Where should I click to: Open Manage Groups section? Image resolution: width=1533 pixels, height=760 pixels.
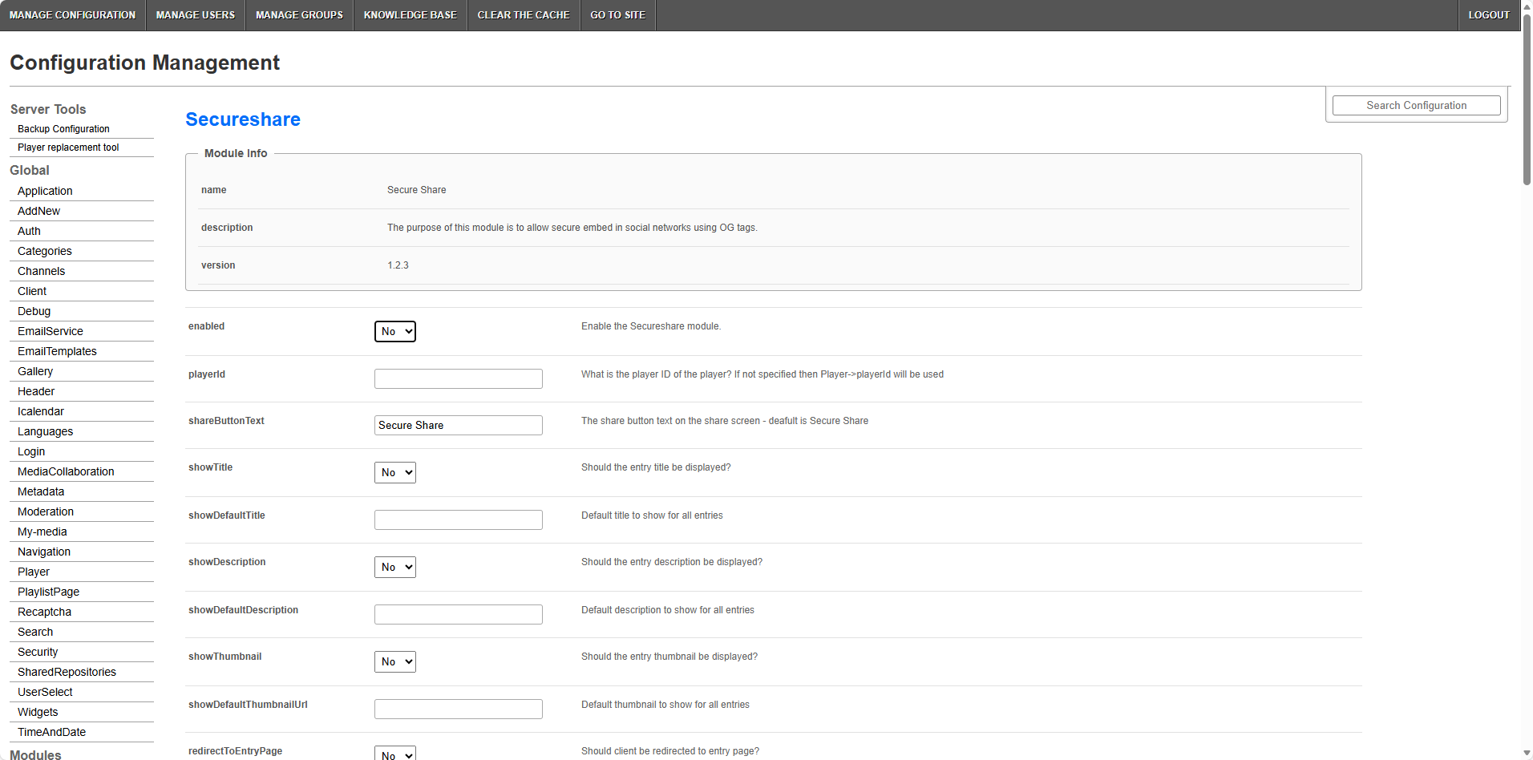(x=299, y=15)
